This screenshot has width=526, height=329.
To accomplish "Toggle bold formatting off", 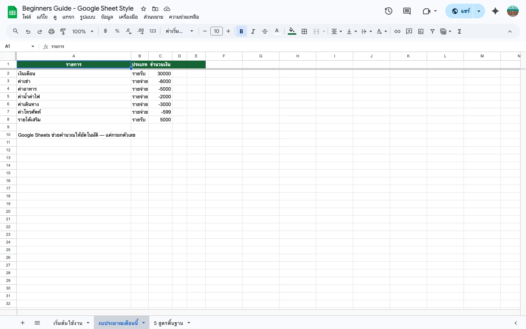I will (241, 31).
